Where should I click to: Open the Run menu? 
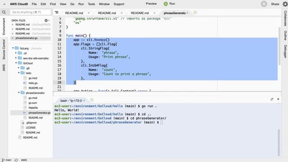81,4
